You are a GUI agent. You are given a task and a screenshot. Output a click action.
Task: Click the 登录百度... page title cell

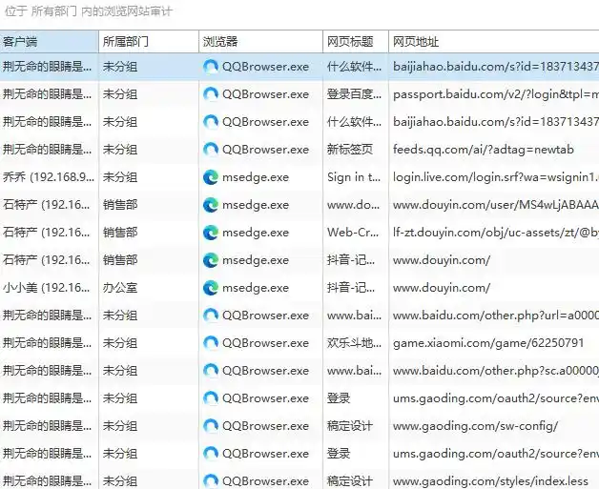(354, 94)
